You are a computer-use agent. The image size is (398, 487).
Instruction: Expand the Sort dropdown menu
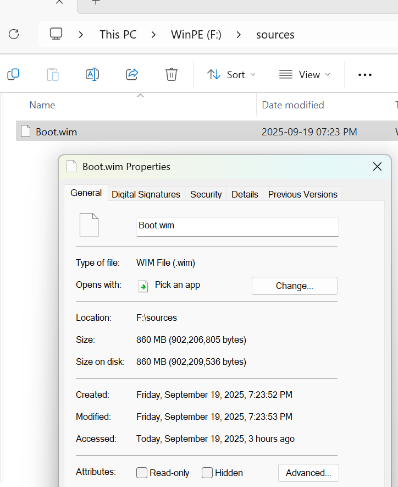click(231, 74)
